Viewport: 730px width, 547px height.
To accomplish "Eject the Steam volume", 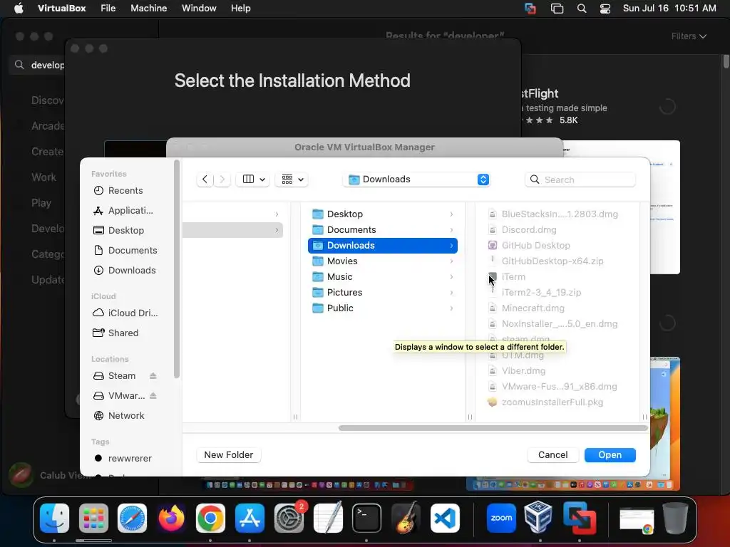I will coord(153,376).
